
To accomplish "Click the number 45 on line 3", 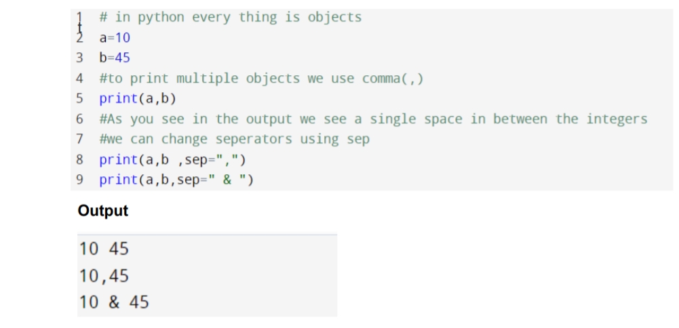I will click(x=123, y=58).
